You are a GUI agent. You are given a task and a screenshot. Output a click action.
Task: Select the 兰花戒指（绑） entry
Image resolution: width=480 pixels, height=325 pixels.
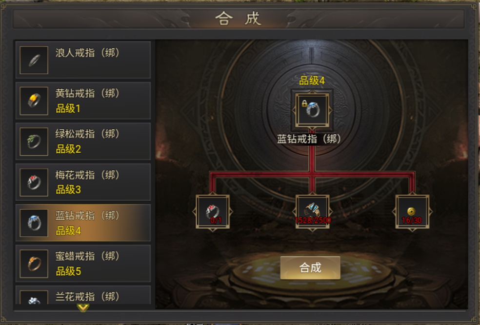click(x=83, y=295)
